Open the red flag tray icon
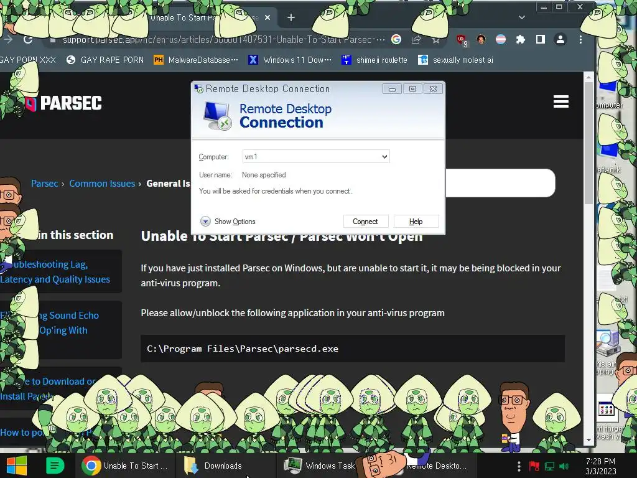This screenshot has height=478, width=637. (534, 466)
